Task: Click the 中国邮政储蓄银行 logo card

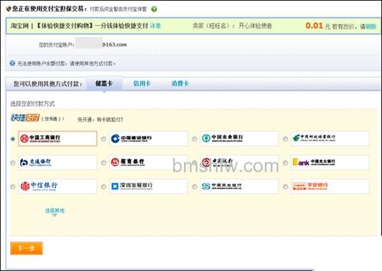Action: click(x=330, y=138)
